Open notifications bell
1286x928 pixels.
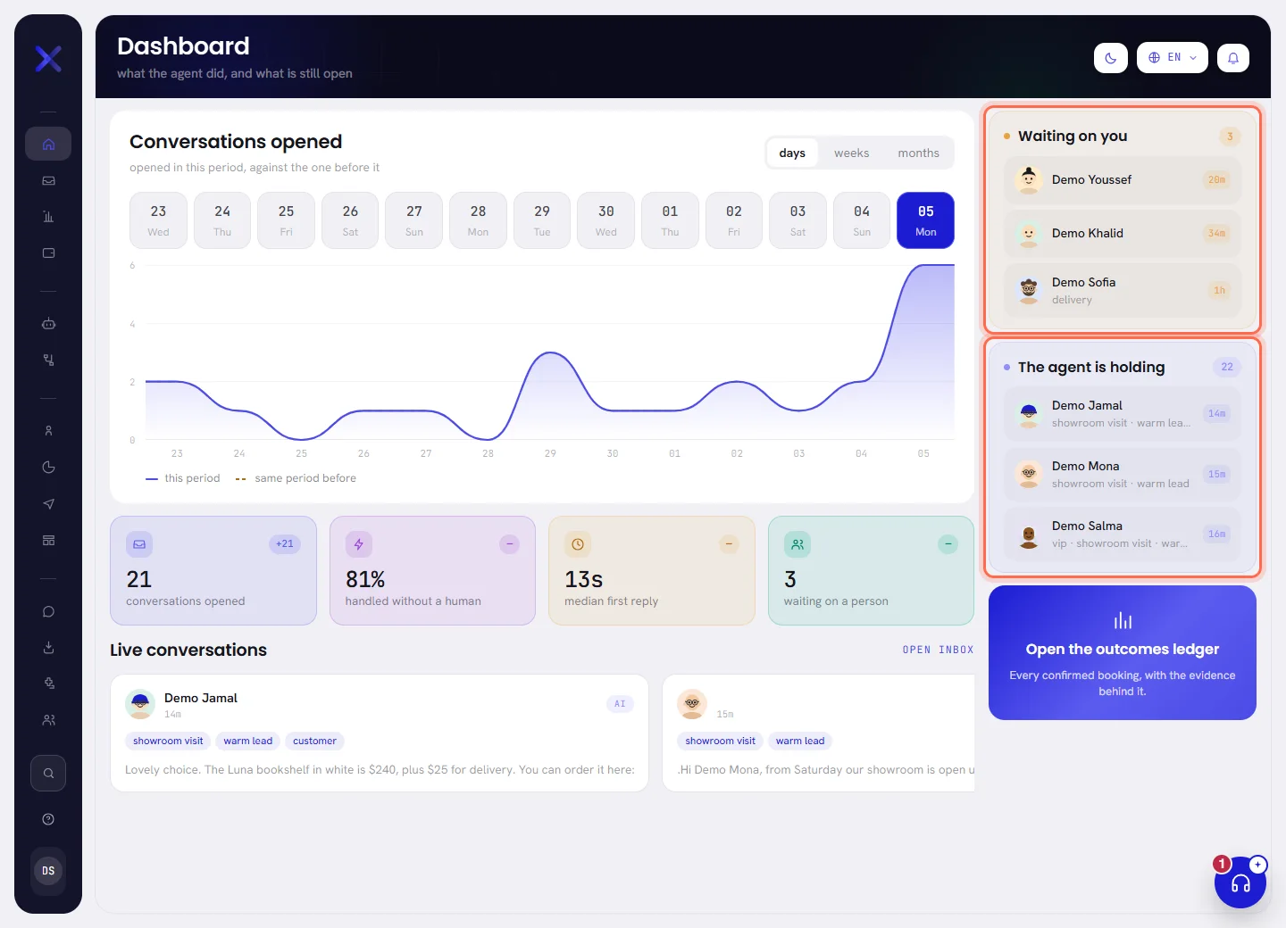[x=1233, y=58]
